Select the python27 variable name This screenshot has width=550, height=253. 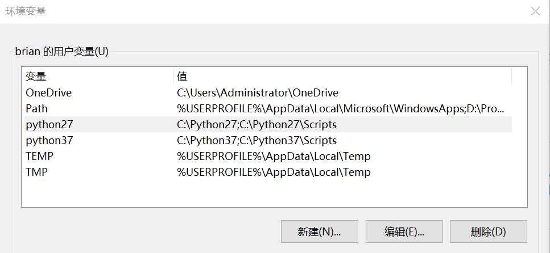(x=49, y=124)
